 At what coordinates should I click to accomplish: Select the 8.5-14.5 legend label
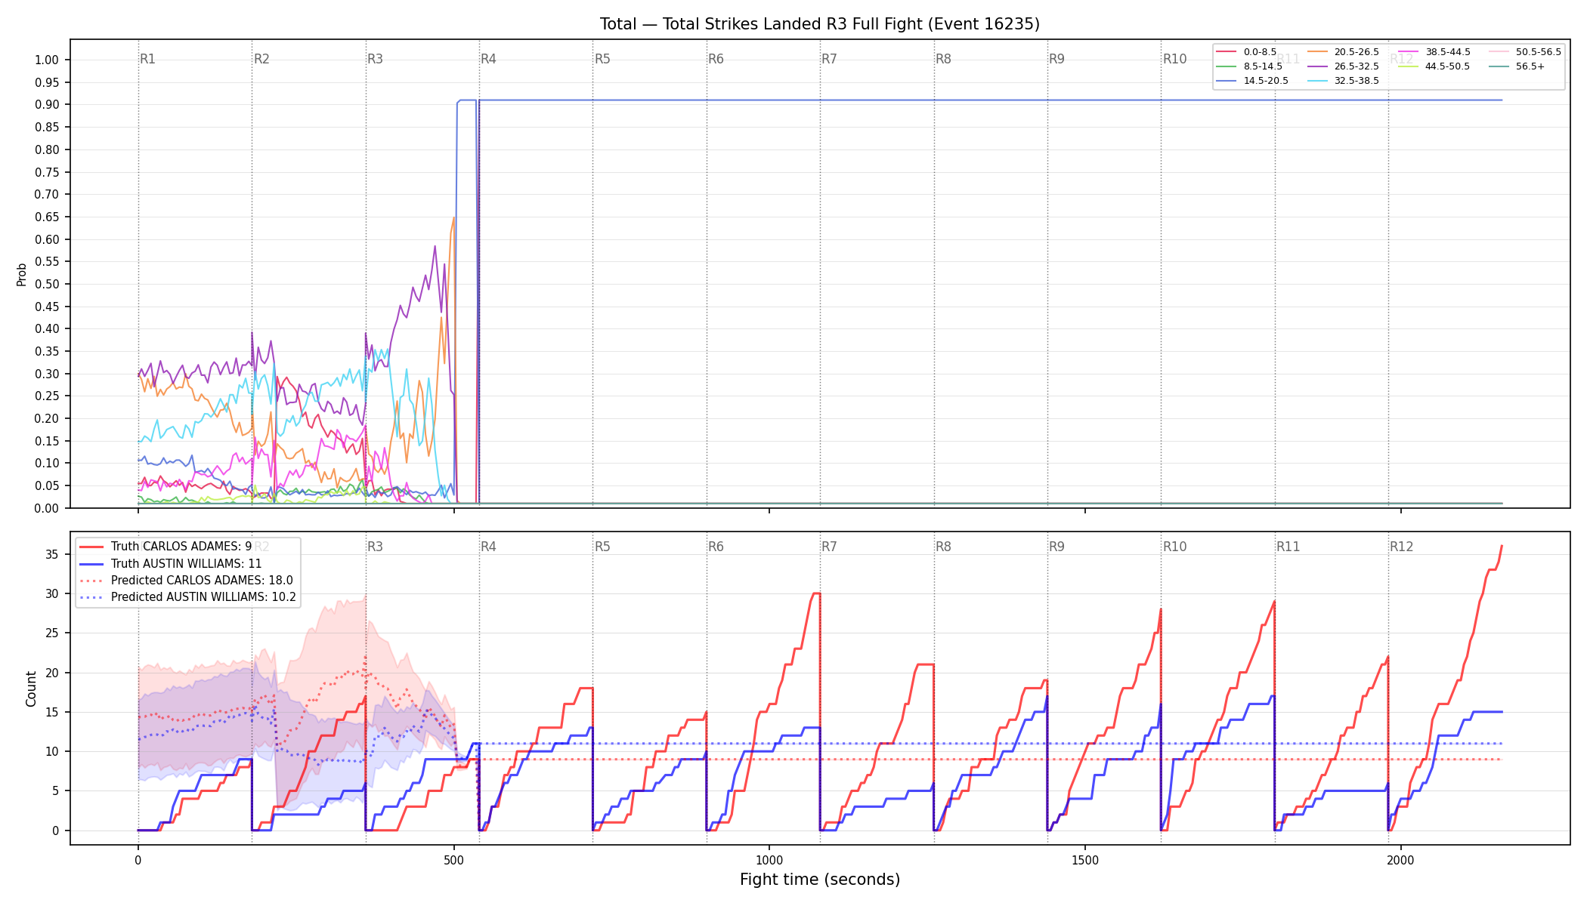click(1263, 66)
